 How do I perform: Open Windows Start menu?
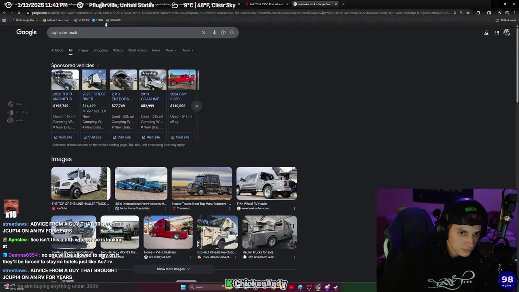tap(183, 287)
